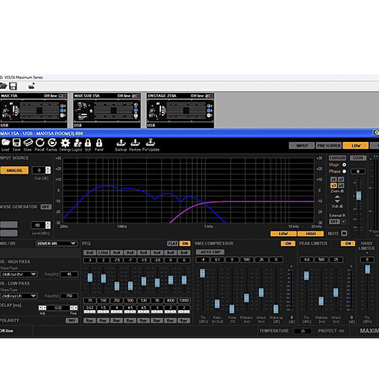Switch to the INPUT tab

[302, 145]
